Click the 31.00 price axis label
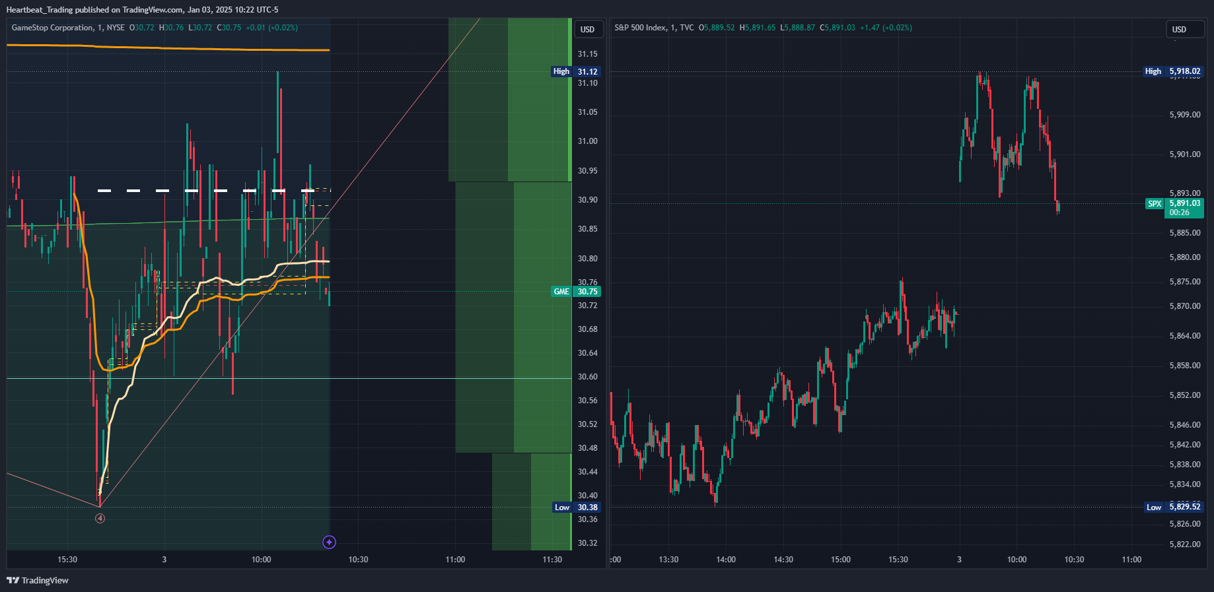 (587, 141)
